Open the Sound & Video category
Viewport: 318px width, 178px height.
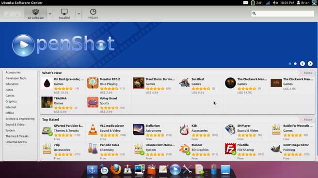[x=15, y=124]
